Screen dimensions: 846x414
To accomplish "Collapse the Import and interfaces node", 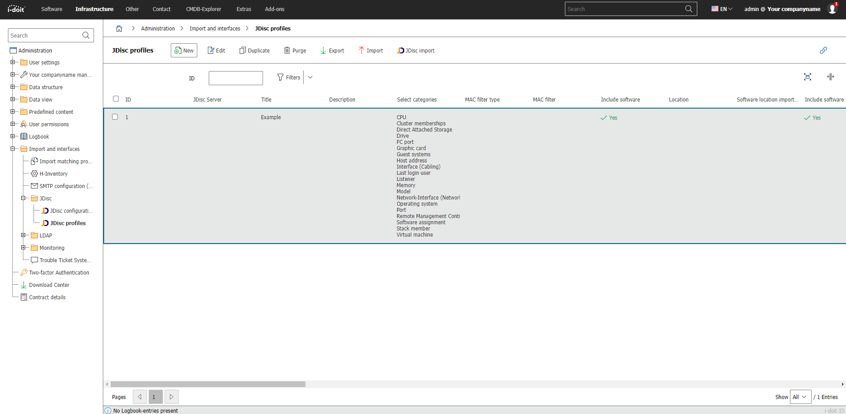I will tap(12, 149).
